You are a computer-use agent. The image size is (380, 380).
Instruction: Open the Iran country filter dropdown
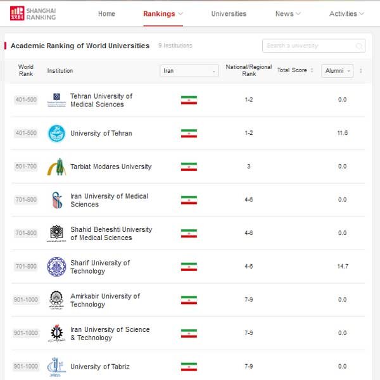pyautogui.click(x=189, y=71)
